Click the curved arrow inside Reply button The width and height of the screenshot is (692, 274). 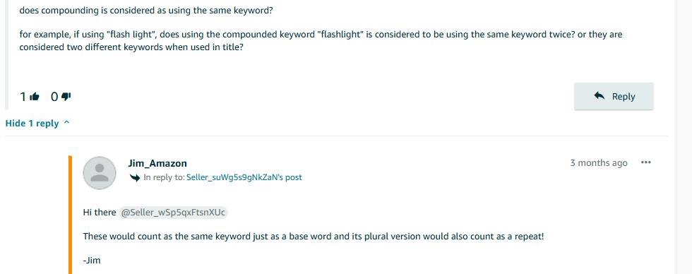point(599,96)
